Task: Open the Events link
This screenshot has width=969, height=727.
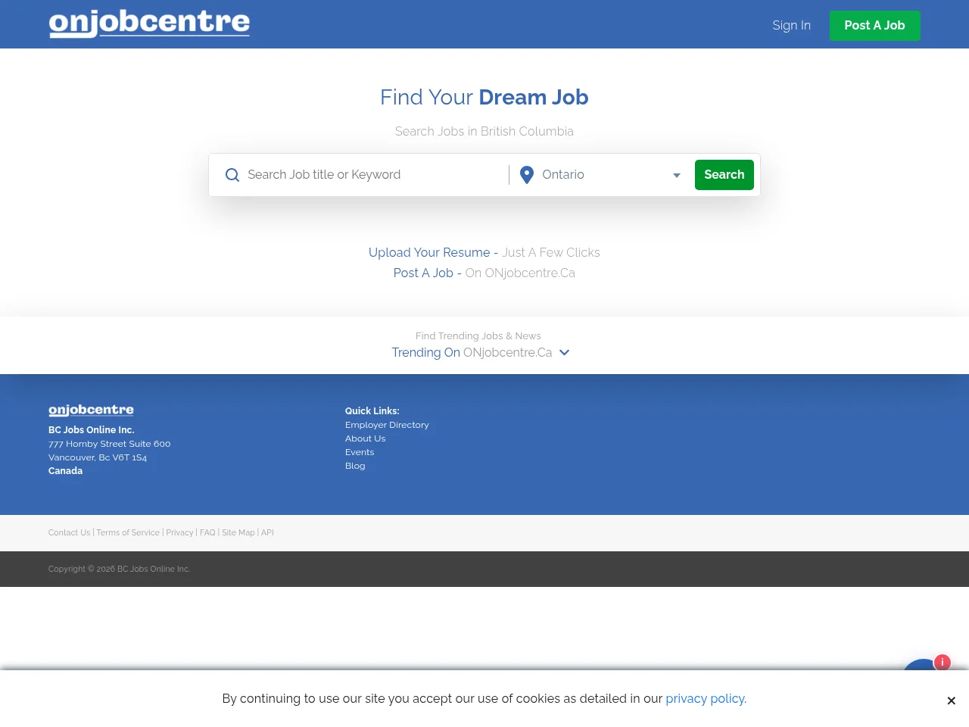Action: (x=360, y=452)
